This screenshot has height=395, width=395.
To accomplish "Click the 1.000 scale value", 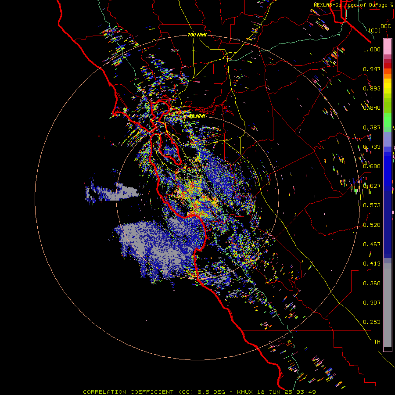I will tap(372, 49).
